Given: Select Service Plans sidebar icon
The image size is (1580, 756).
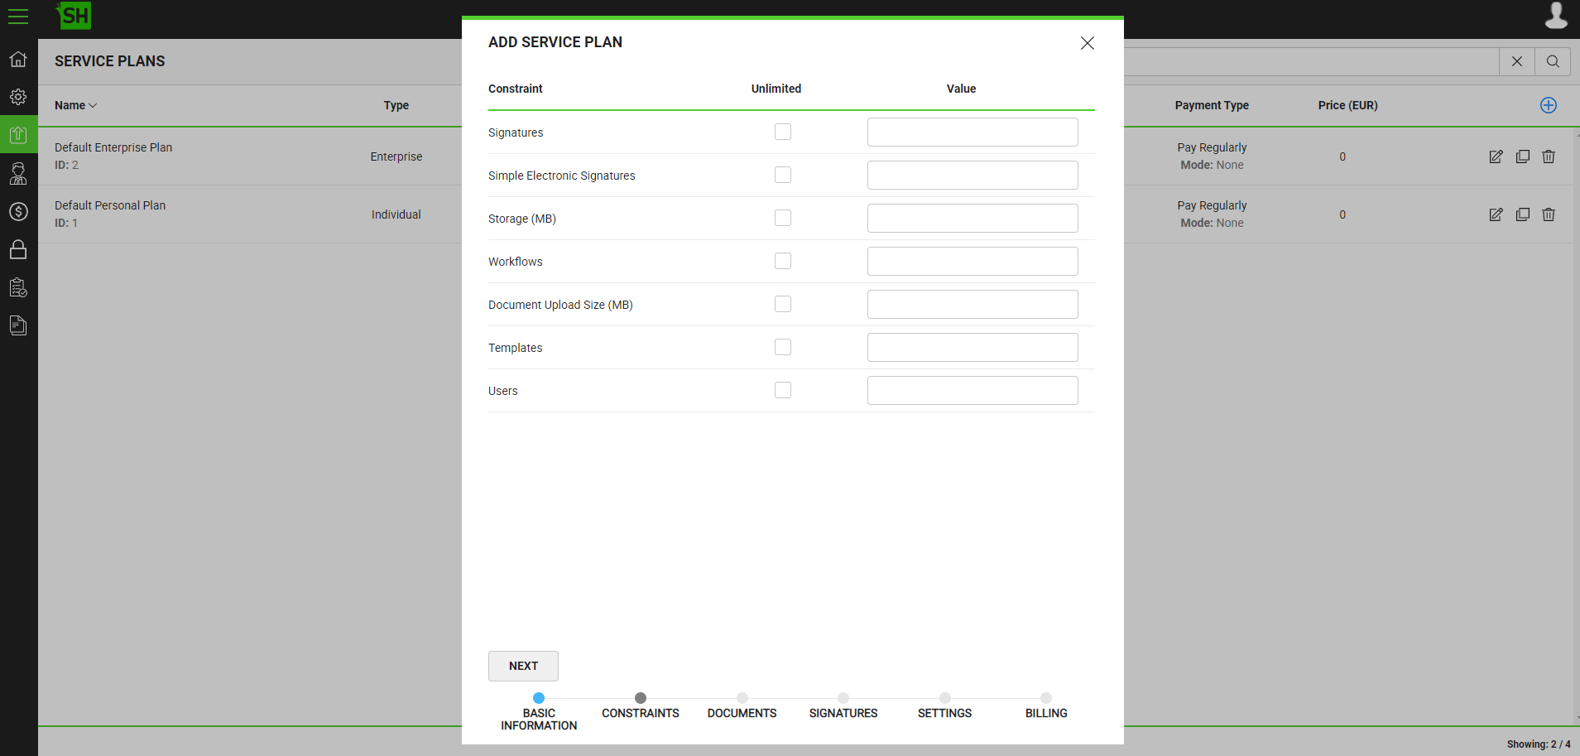Looking at the screenshot, I should (x=18, y=135).
